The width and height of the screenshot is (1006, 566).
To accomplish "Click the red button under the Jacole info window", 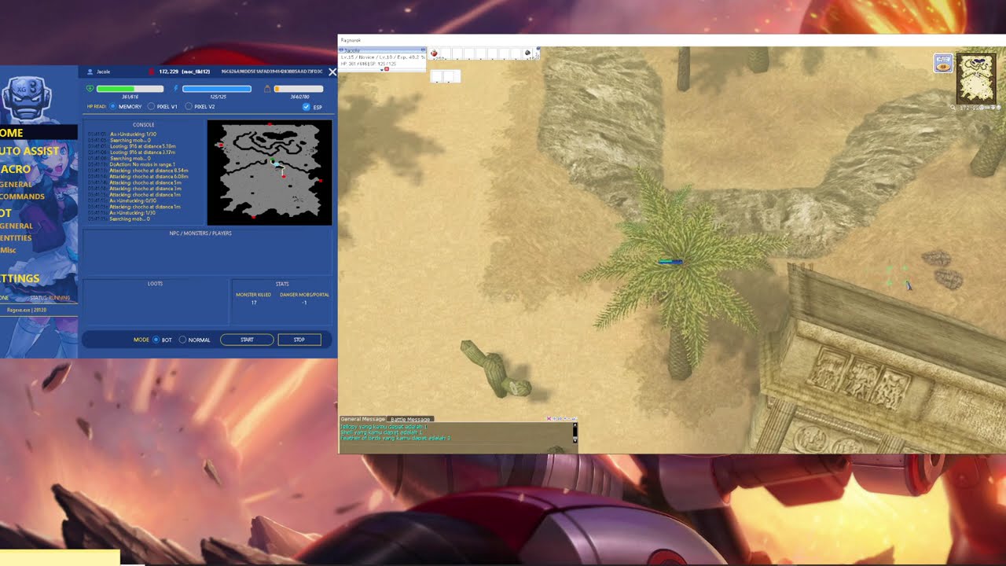I will (387, 69).
